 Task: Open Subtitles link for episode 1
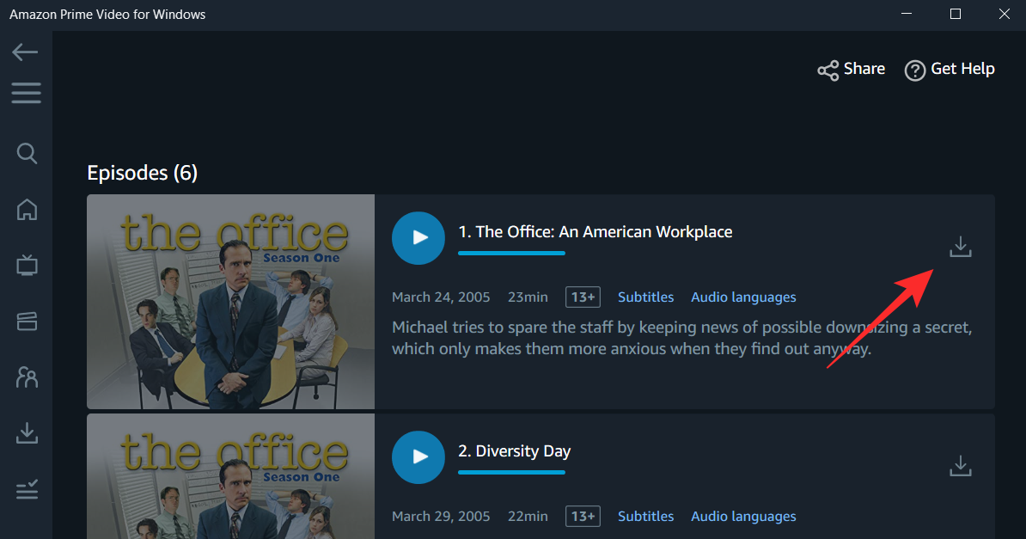[646, 297]
